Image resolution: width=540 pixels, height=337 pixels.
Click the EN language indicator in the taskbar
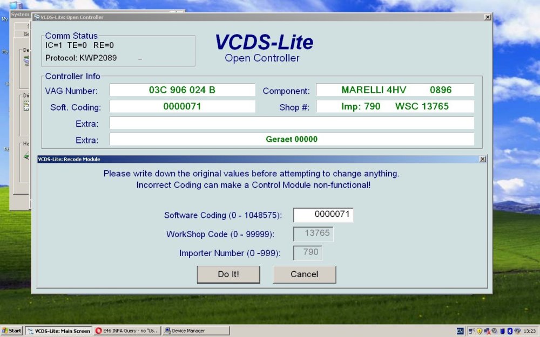coord(460,331)
